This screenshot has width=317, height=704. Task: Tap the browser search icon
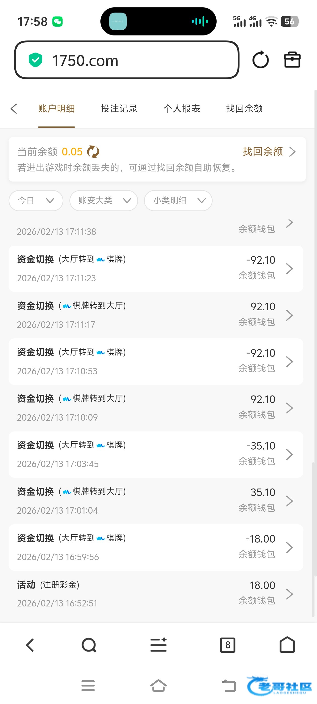point(89,645)
